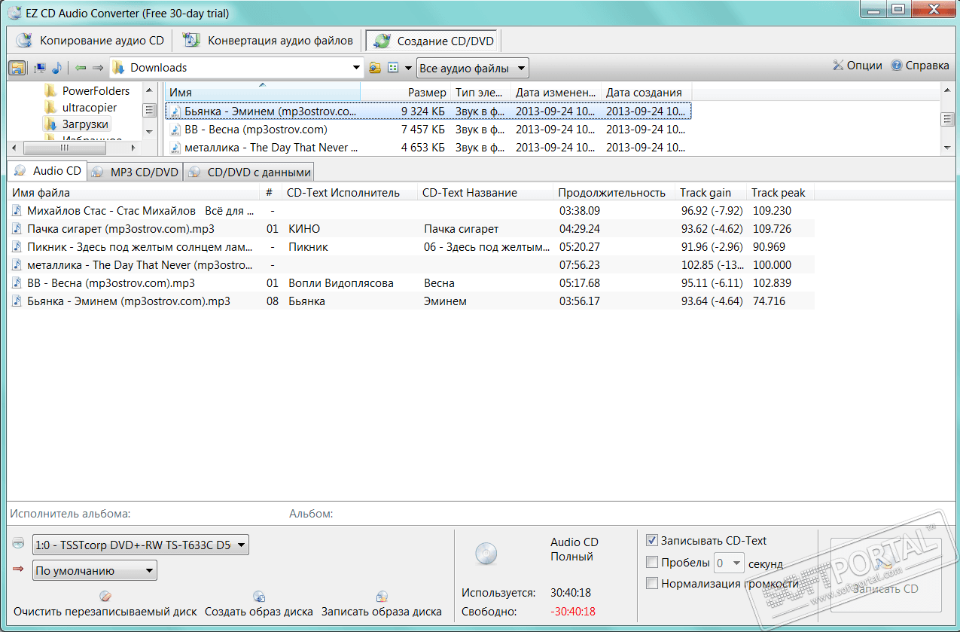Click the PowerFolders folder icon
This screenshot has height=632, width=960.
click(x=50, y=91)
